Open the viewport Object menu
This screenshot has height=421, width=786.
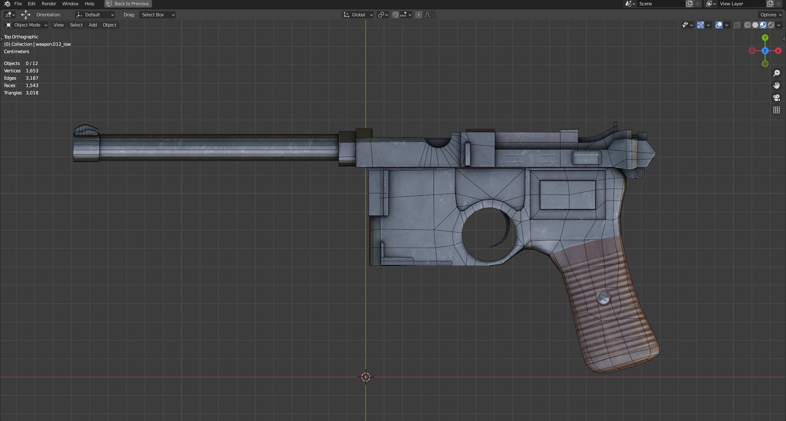(109, 25)
